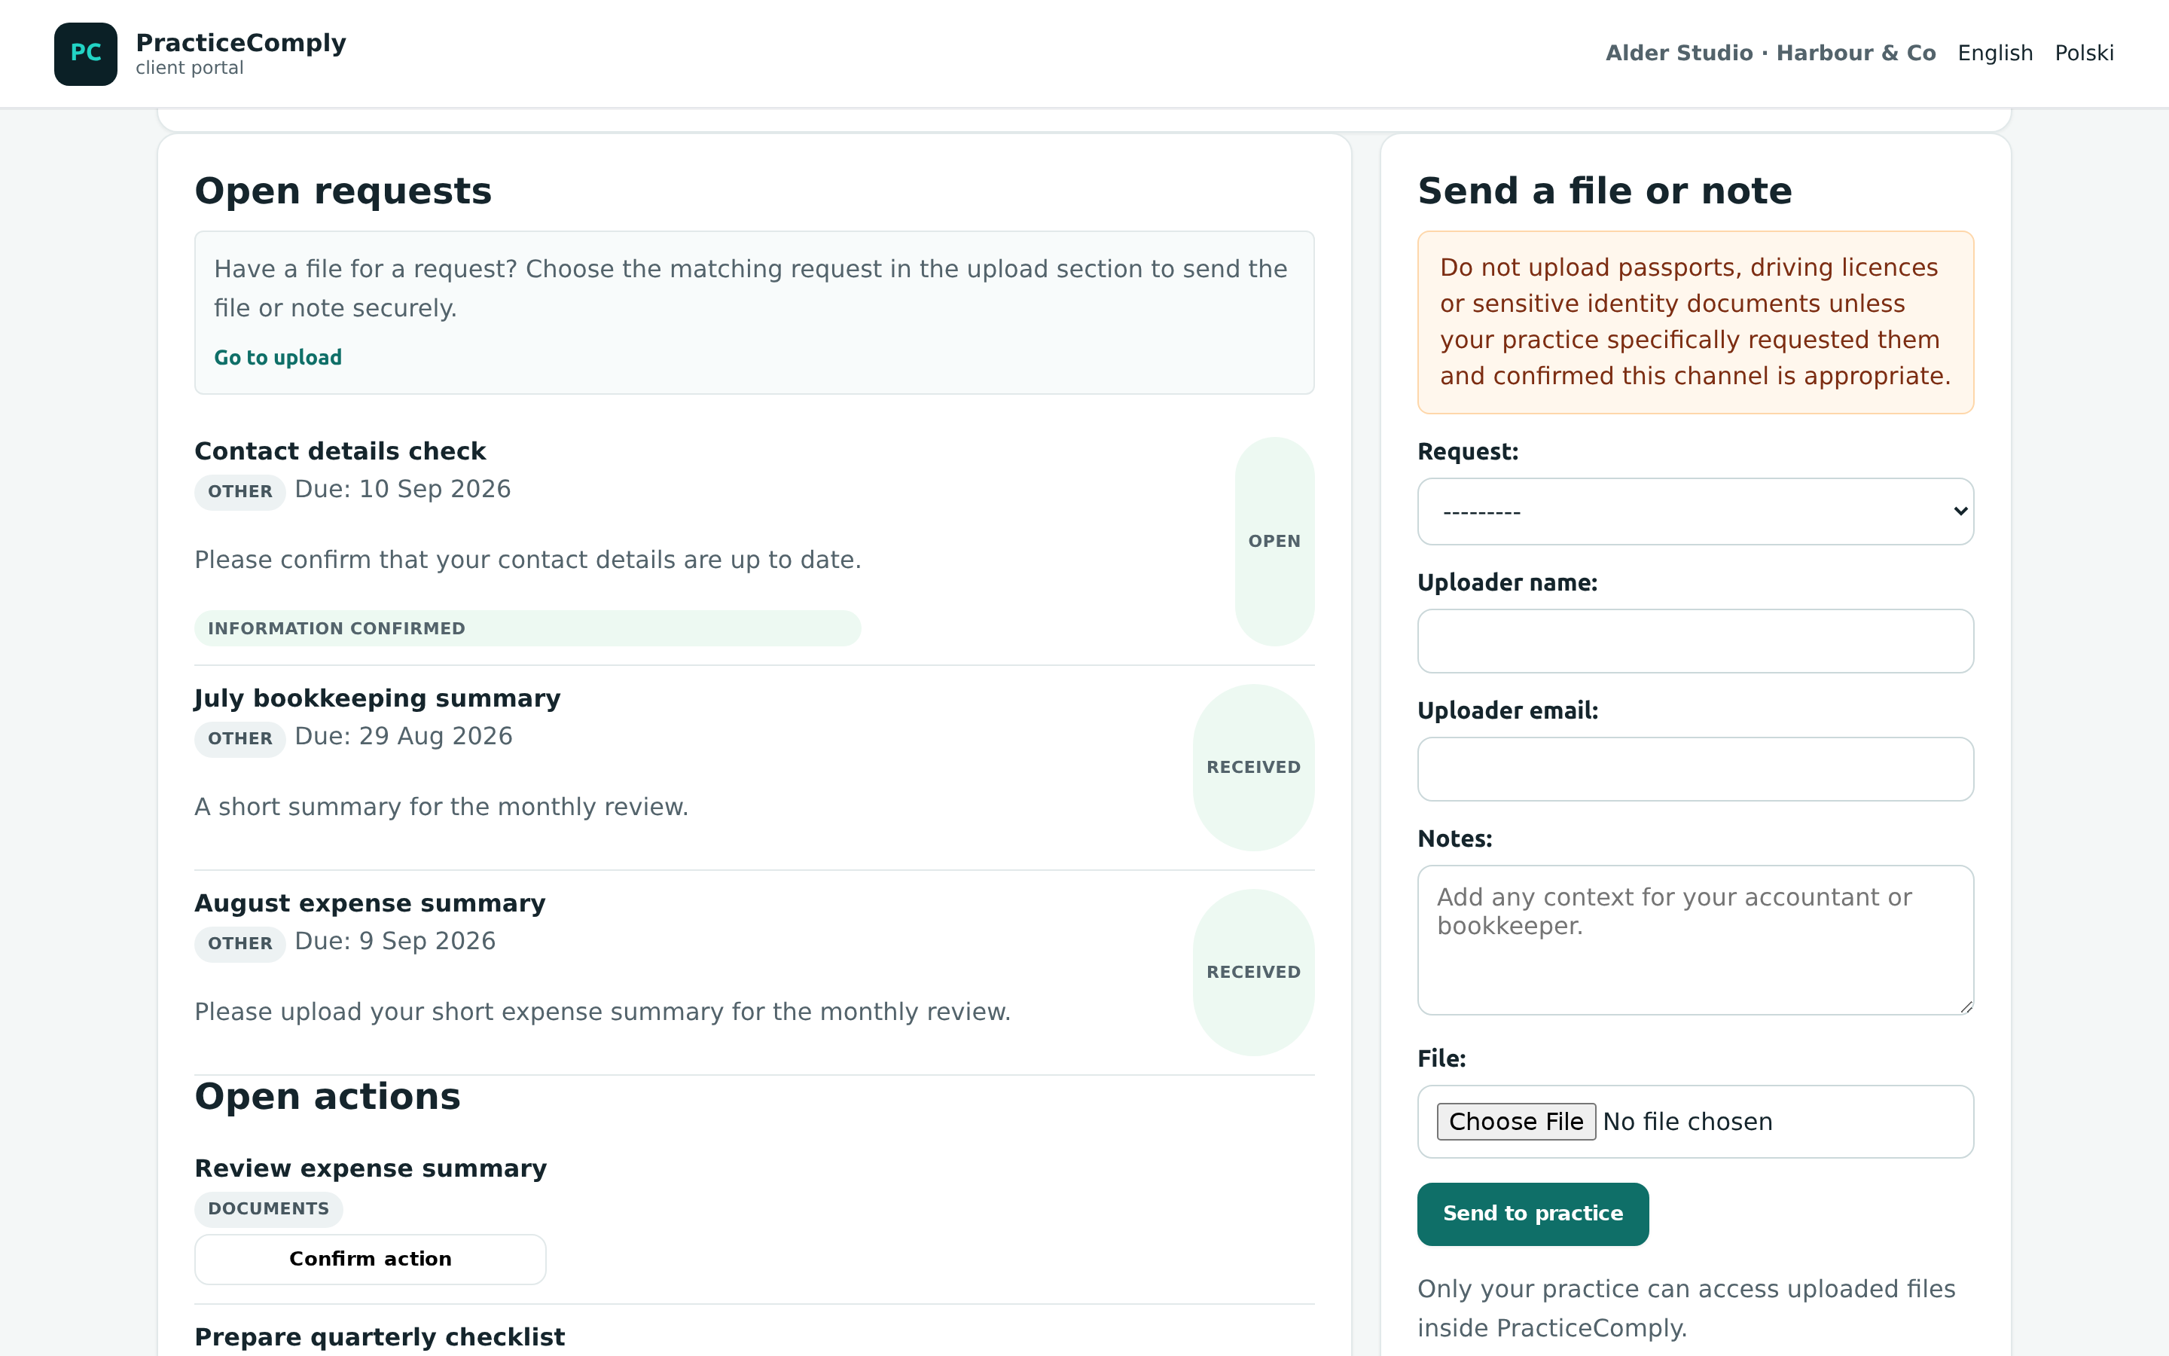
Task: Click the PracticeComply PC logo icon
Action: [x=85, y=53]
